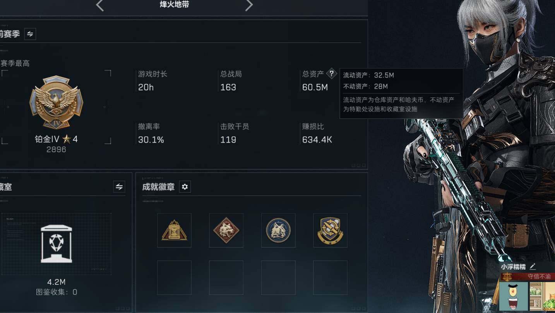
Task: Open achievement badge settings gear
Action: coord(185,187)
